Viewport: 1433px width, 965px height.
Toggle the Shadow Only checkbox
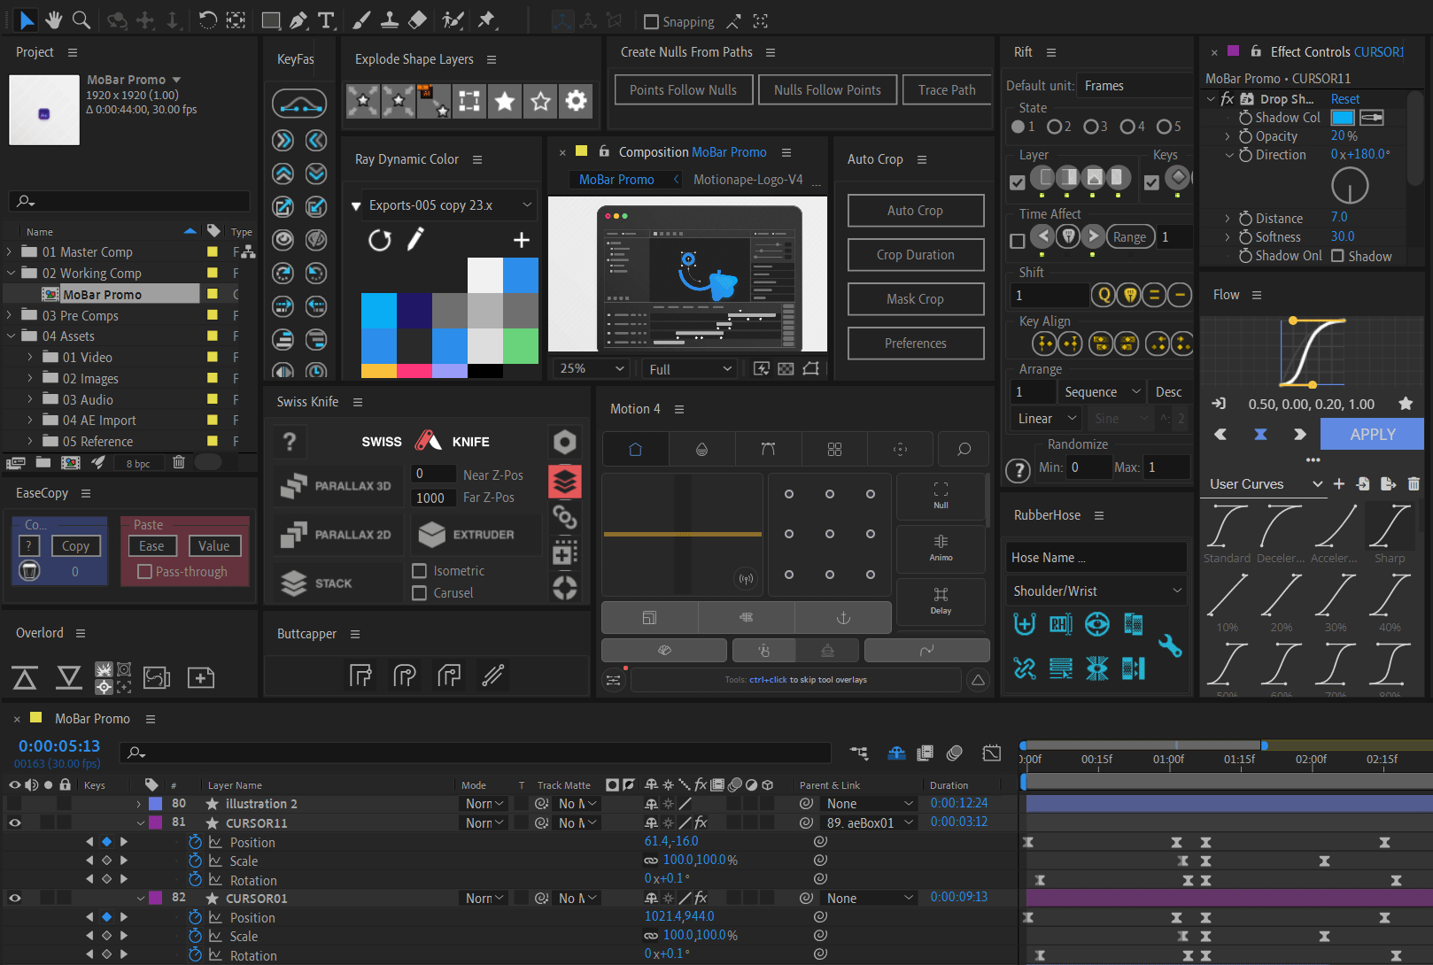[x=1337, y=256]
